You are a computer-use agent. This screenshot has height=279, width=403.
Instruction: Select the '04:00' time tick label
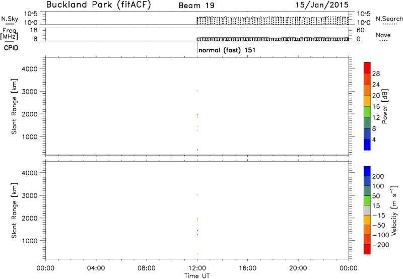[x=96, y=268]
